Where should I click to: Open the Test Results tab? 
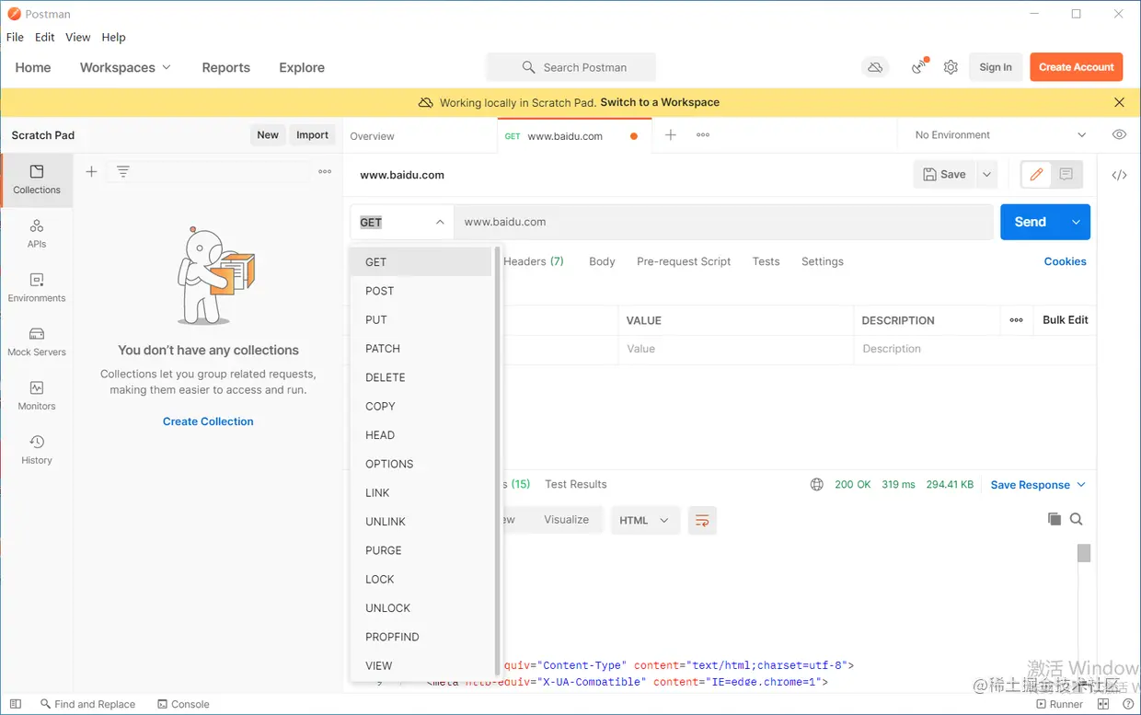(x=576, y=484)
